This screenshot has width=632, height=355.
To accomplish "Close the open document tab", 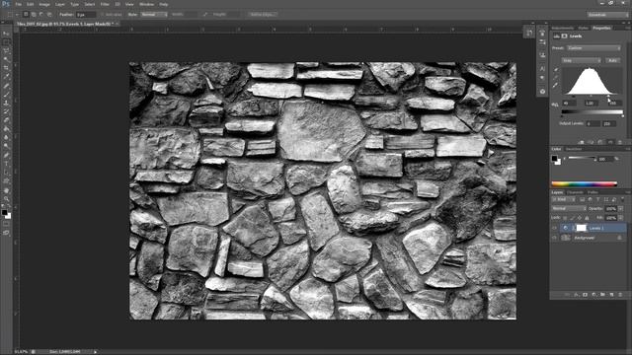I will 117,24.
